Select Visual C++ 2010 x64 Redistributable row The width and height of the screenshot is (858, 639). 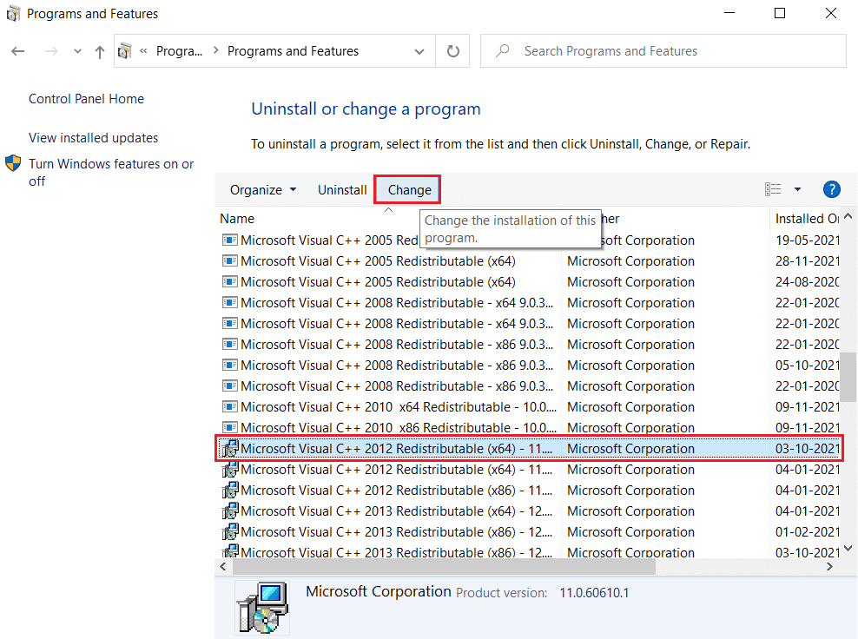tap(529, 406)
